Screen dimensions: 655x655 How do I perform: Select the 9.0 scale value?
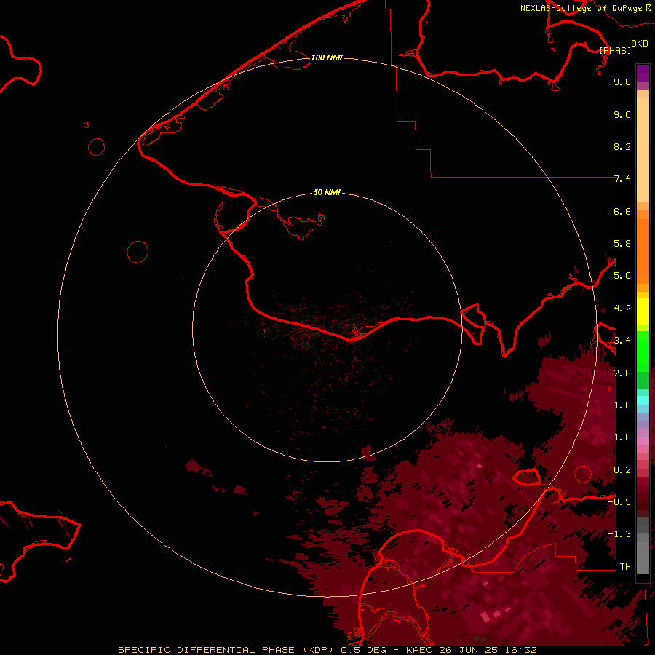pyautogui.click(x=622, y=114)
